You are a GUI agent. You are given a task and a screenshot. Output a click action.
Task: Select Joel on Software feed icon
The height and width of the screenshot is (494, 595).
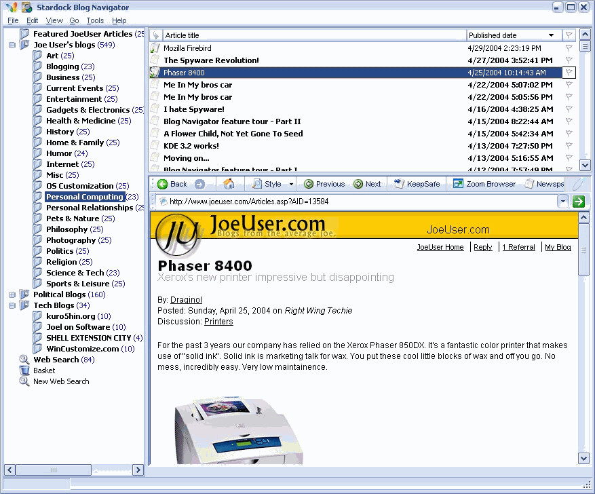tap(37, 327)
